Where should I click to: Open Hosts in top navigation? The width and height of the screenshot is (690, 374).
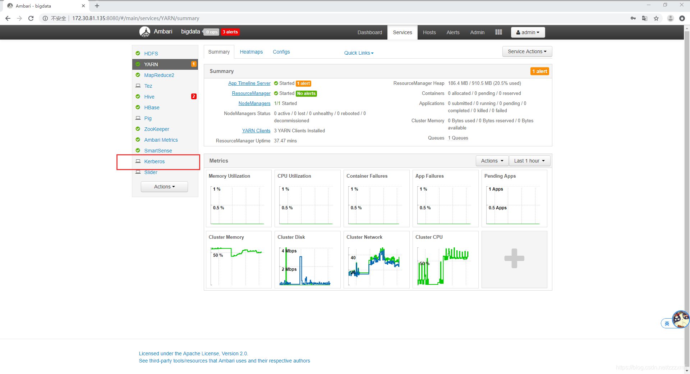tap(429, 32)
